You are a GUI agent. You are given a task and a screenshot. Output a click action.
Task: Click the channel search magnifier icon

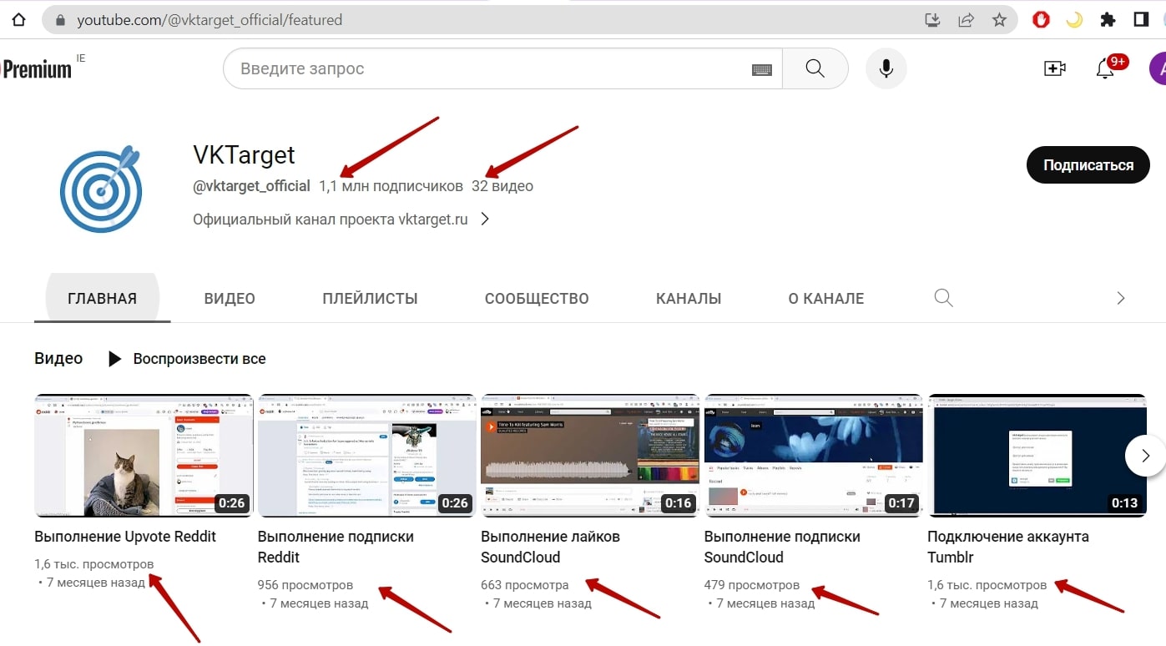coord(943,298)
